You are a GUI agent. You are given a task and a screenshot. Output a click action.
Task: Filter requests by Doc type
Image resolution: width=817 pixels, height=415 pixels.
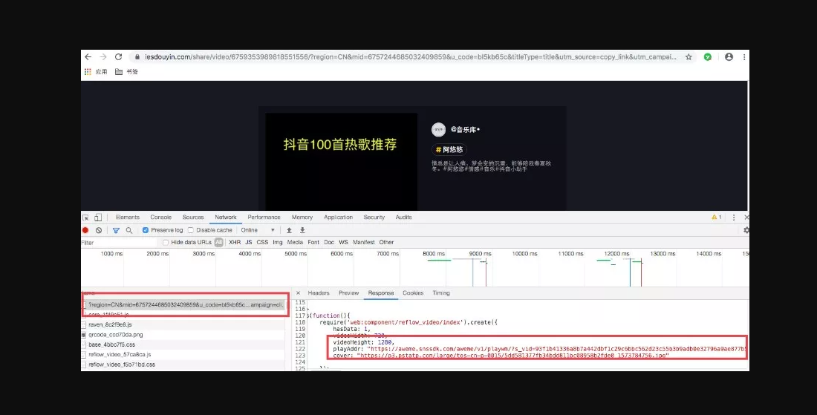329,242
